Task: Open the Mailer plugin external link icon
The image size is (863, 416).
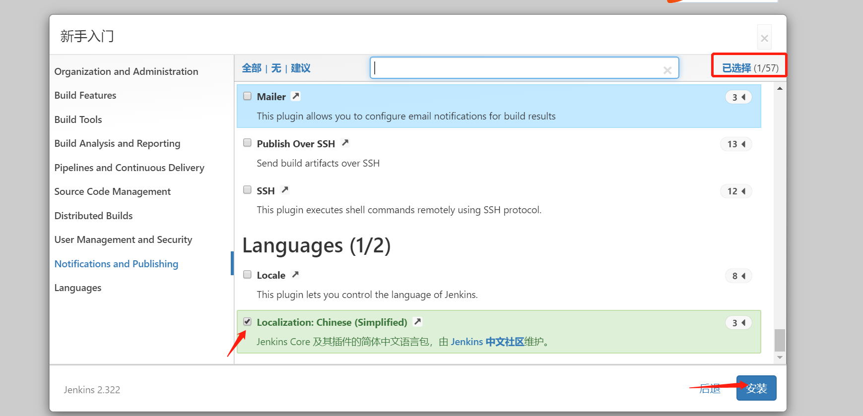Action: (x=296, y=96)
